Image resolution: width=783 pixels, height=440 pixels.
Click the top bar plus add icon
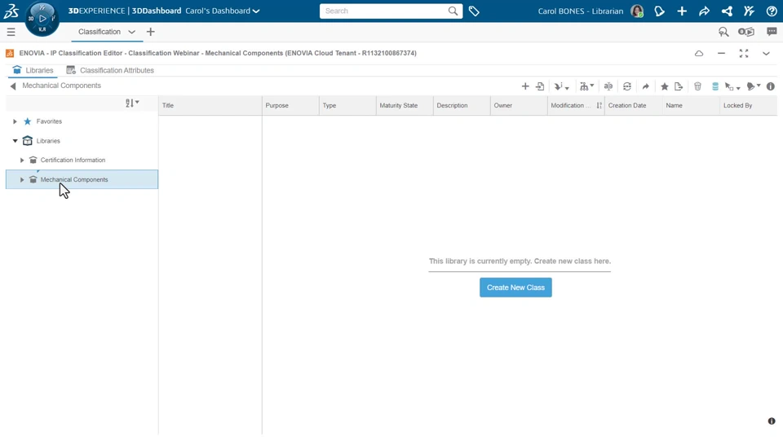(682, 11)
